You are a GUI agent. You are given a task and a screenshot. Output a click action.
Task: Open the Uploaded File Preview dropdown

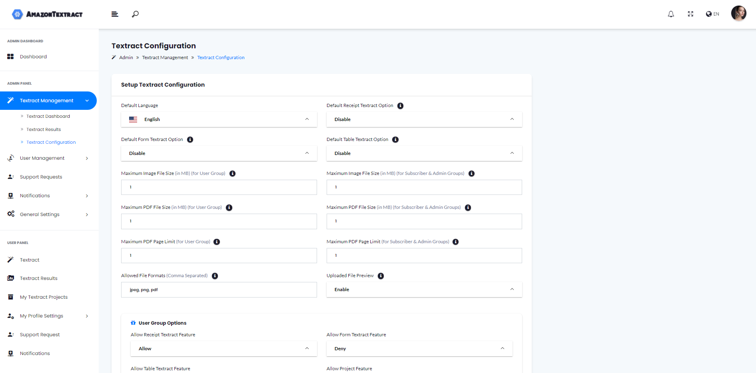(424, 290)
